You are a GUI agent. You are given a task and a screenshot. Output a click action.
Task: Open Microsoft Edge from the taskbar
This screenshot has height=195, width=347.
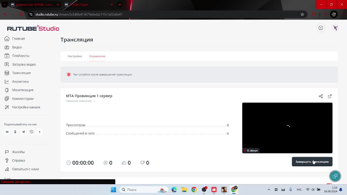point(174,190)
